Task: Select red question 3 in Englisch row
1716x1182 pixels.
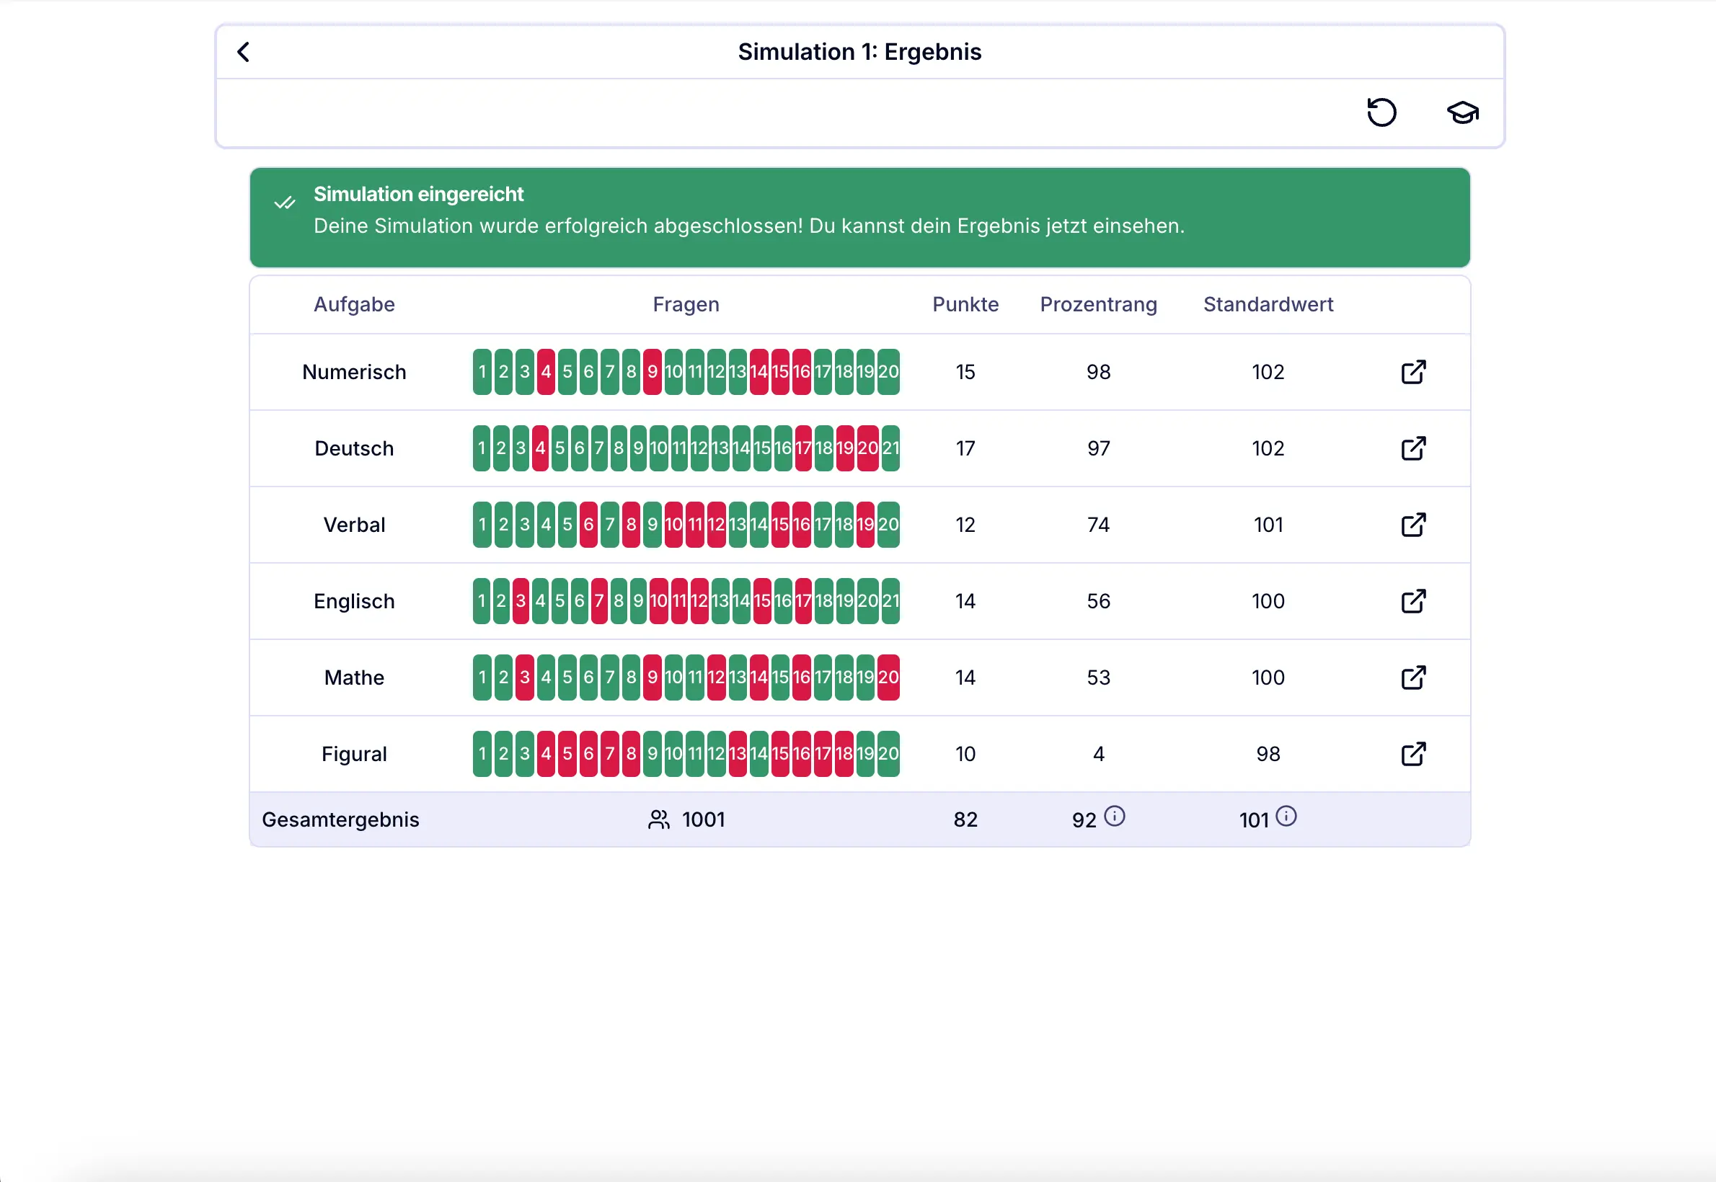Action: [521, 600]
